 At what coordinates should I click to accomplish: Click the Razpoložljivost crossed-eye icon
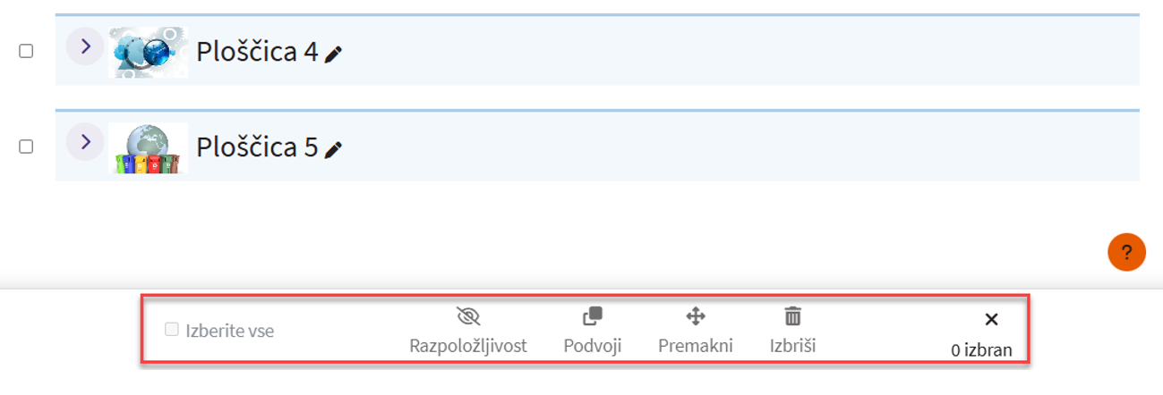[468, 316]
